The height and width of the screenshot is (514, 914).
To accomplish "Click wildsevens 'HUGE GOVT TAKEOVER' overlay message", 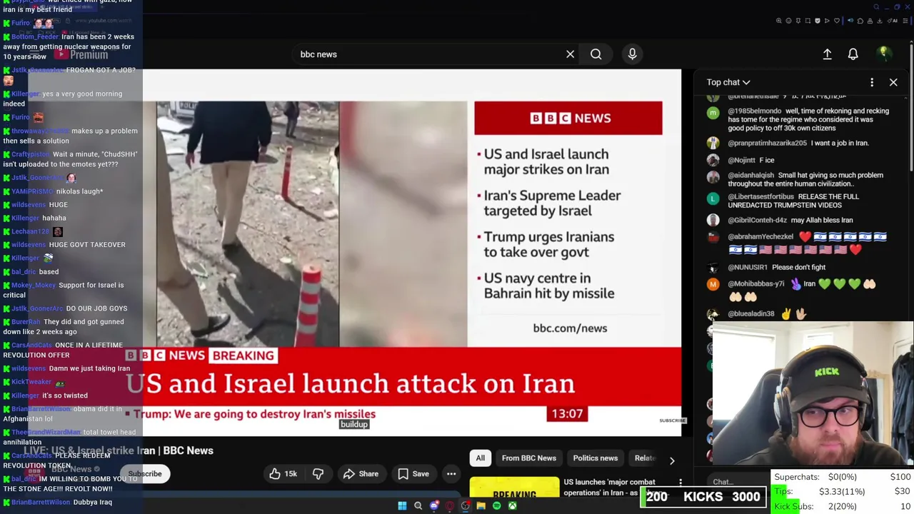I will click(x=87, y=245).
